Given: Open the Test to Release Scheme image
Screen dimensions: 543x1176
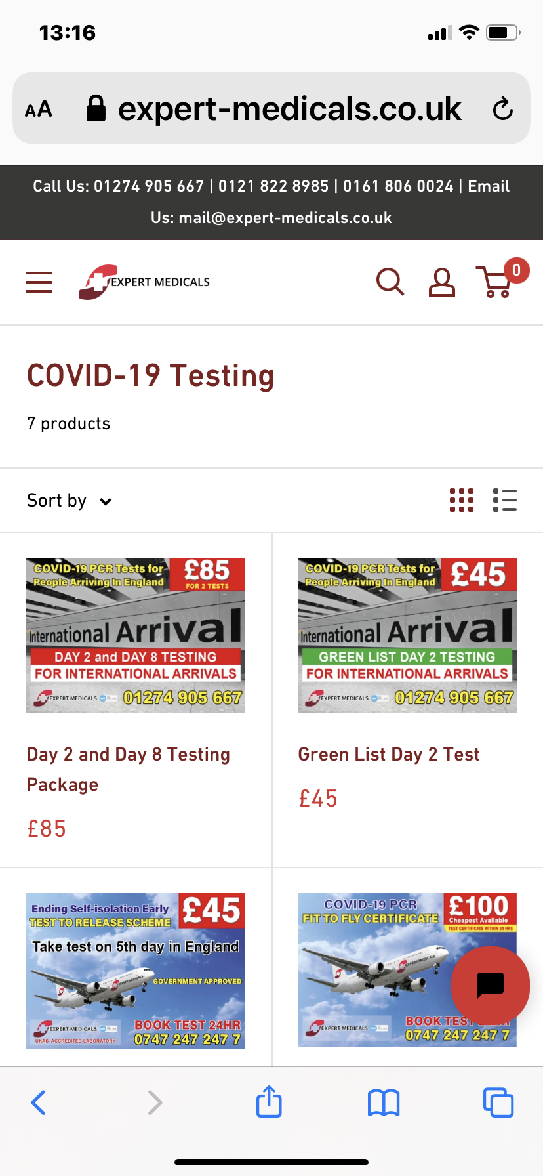Looking at the screenshot, I should click(136, 971).
